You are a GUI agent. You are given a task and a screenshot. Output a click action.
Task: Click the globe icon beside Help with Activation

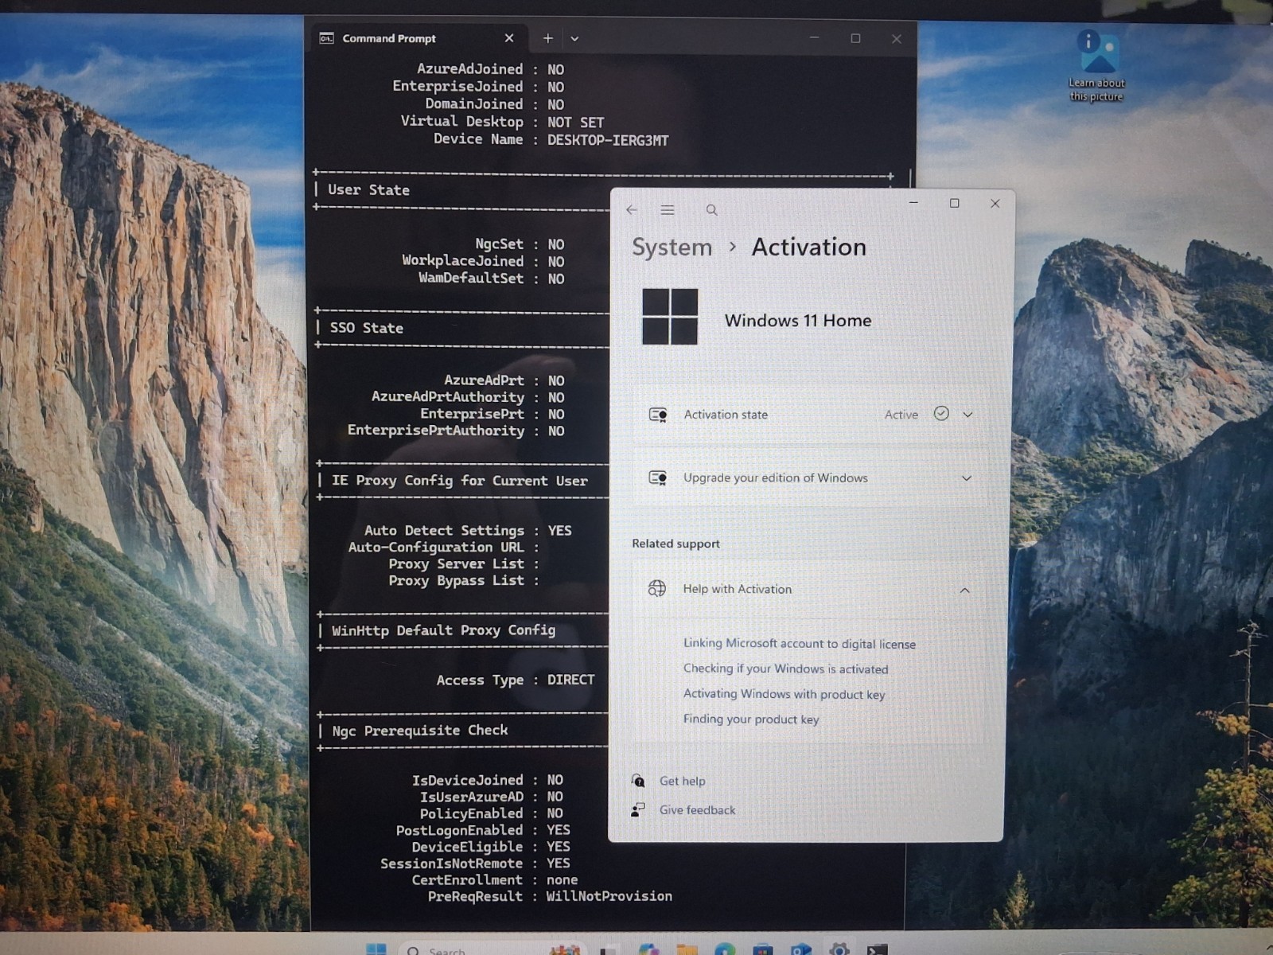[657, 588]
